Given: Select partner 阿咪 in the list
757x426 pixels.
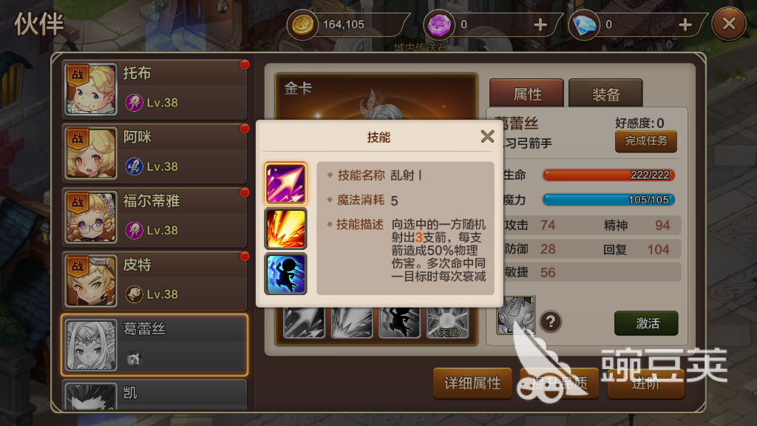Looking at the screenshot, I should [155, 153].
